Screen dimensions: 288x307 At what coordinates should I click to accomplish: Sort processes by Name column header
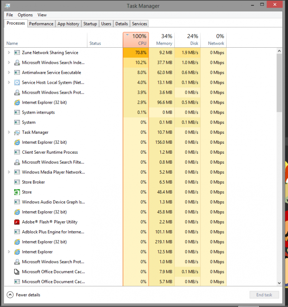click(x=46, y=40)
